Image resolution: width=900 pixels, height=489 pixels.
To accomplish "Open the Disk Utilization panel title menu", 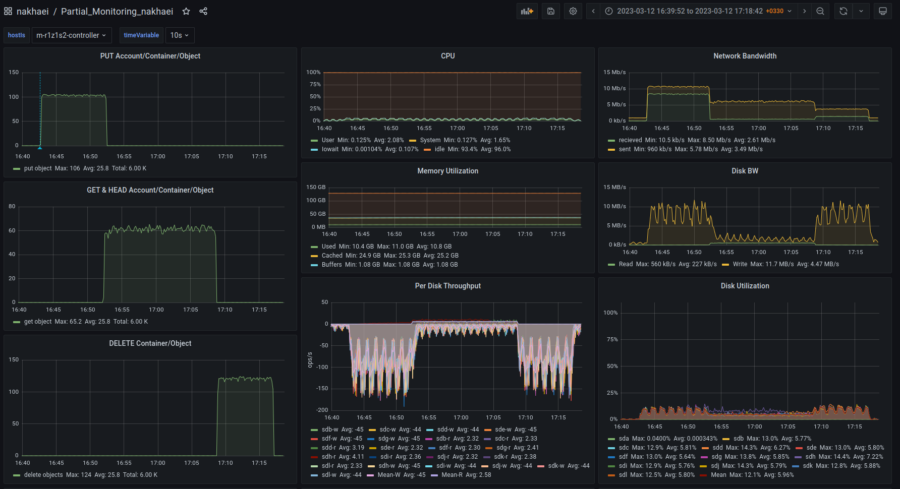I will (745, 286).
